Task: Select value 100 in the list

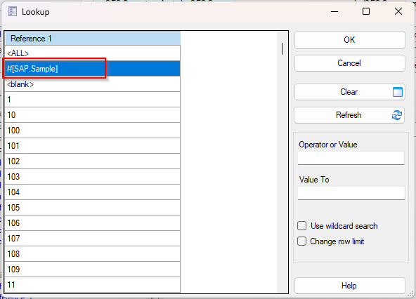Action: (92, 131)
